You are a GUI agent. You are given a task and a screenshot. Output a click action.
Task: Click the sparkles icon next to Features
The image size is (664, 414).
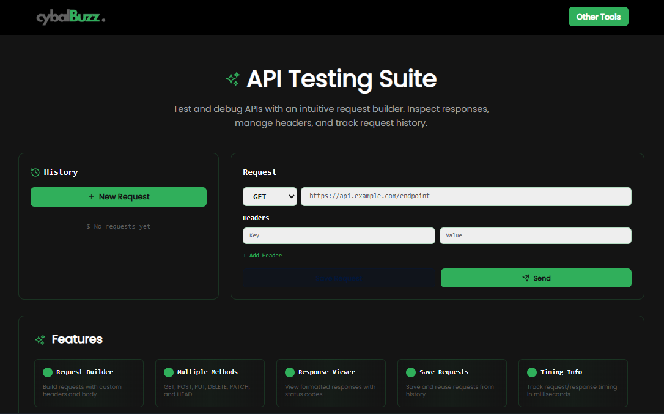40,339
